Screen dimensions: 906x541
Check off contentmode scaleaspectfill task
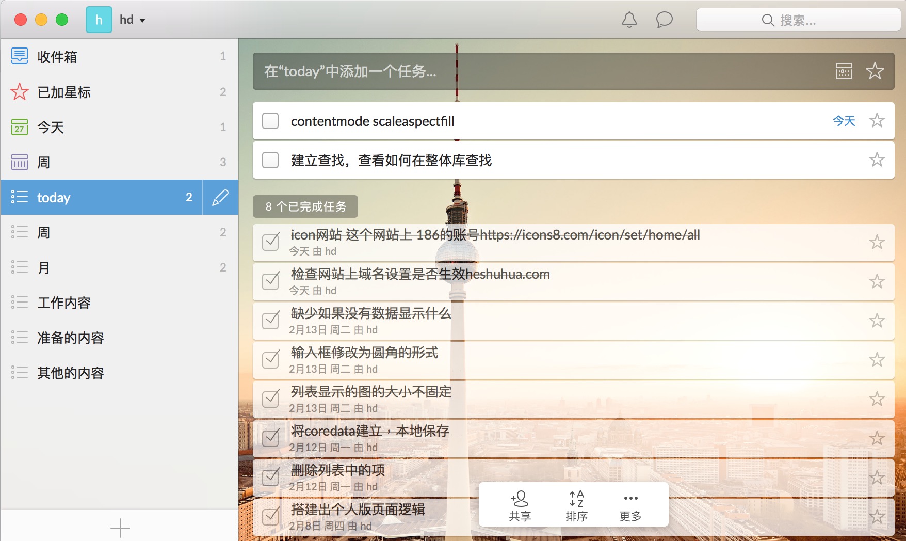pyautogui.click(x=270, y=121)
